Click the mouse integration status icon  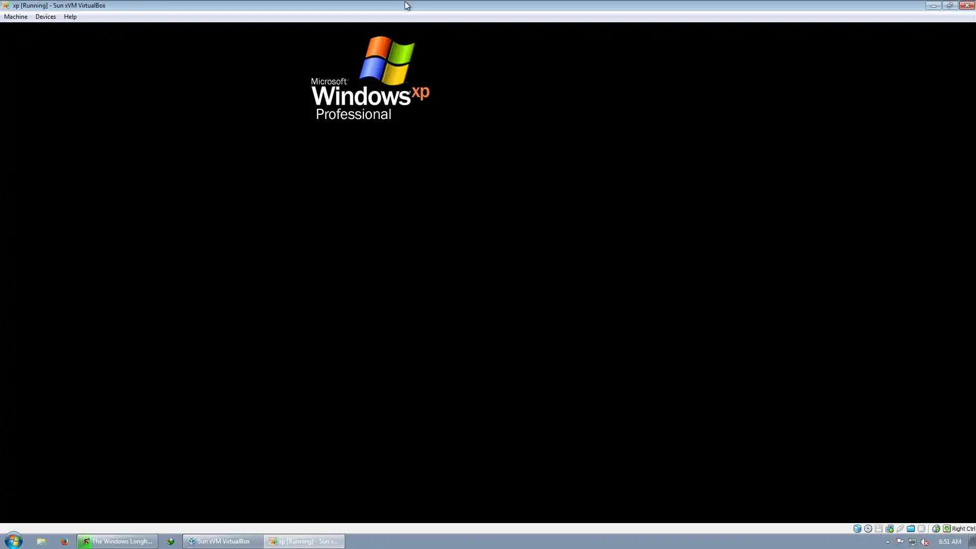pyautogui.click(x=936, y=529)
